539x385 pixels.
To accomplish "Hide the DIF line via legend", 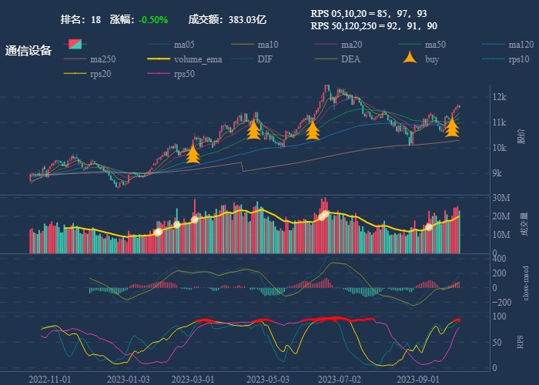I will point(264,59).
